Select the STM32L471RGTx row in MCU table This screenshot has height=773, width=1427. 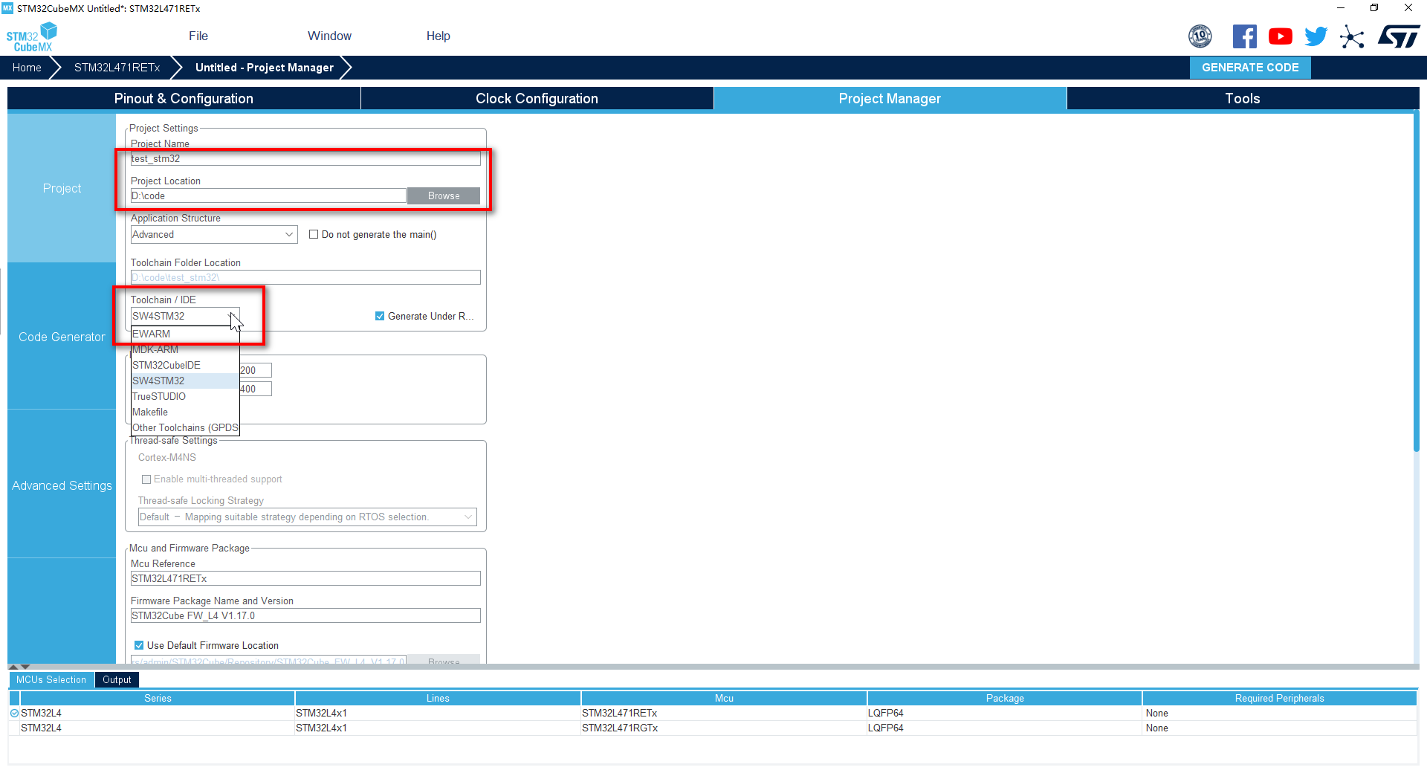tap(713, 728)
